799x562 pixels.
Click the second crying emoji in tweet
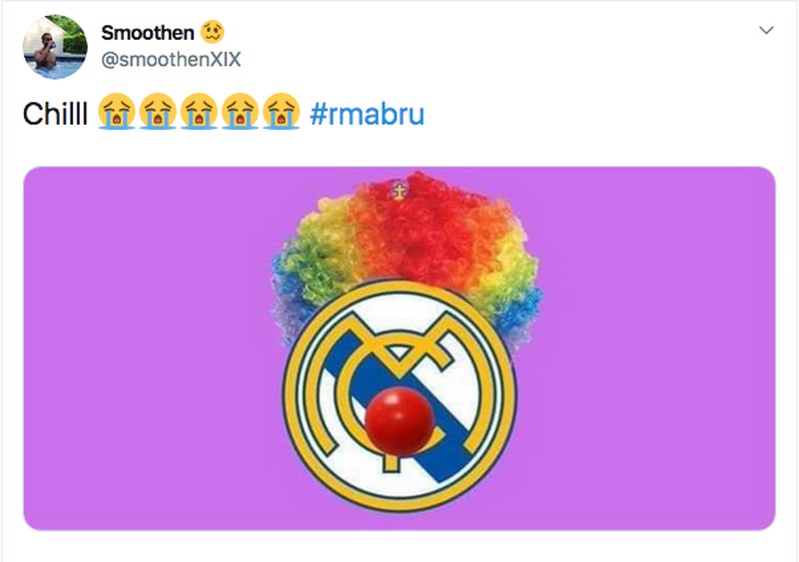point(158,112)
